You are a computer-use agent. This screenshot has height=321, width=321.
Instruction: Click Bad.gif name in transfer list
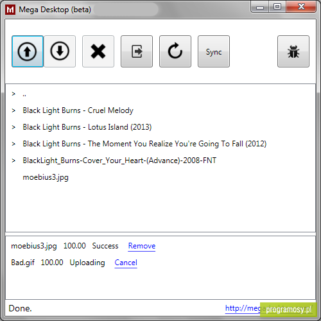click(x=22, y=263)
